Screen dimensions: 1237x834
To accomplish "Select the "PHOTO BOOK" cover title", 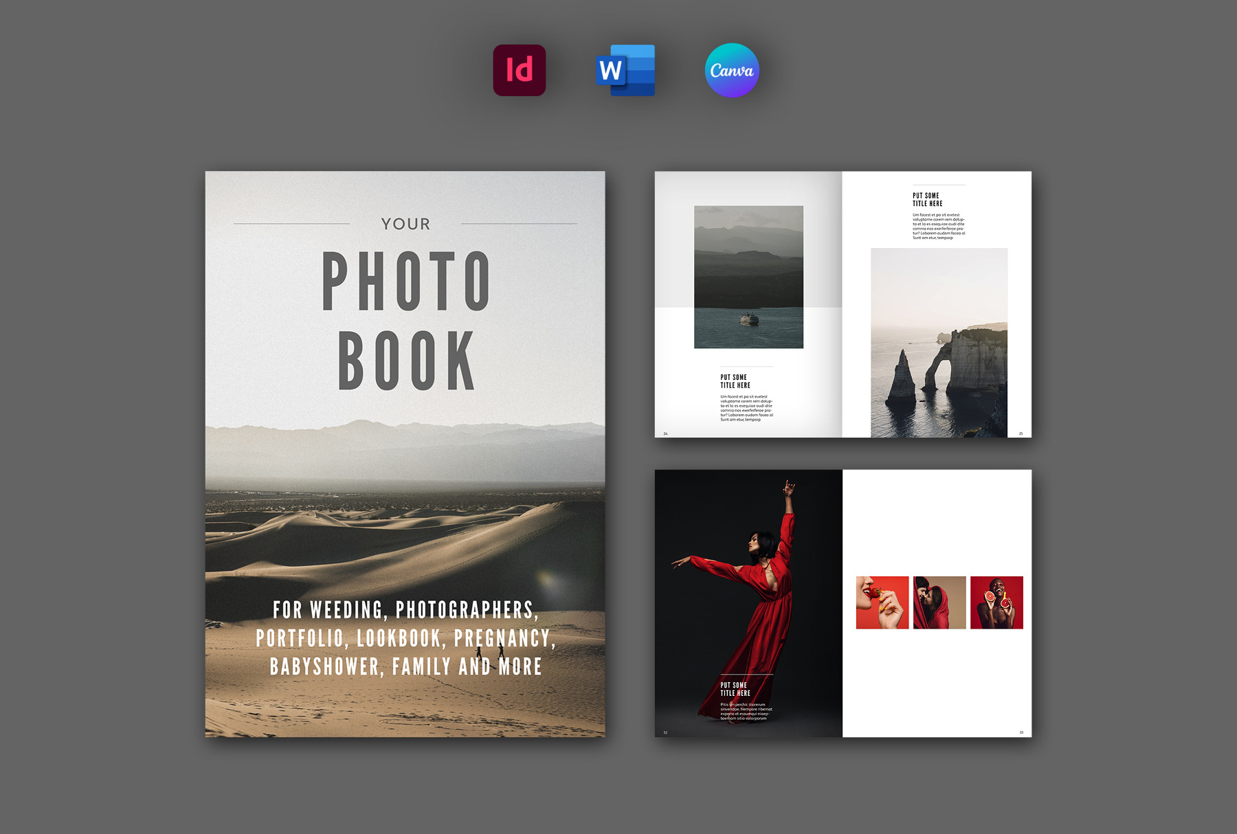I will coord(405,320).
